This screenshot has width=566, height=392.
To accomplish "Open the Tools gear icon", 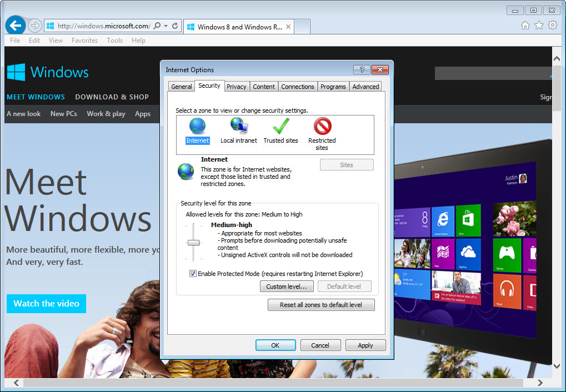I will pyautogui.click(x=553, y=26).
